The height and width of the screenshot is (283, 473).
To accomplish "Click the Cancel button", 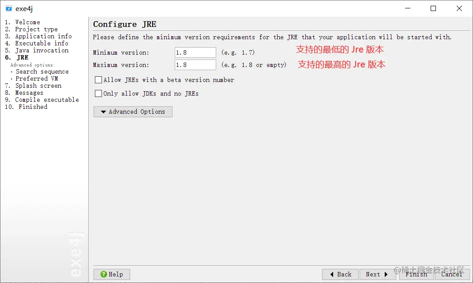I will coord(452,274).
